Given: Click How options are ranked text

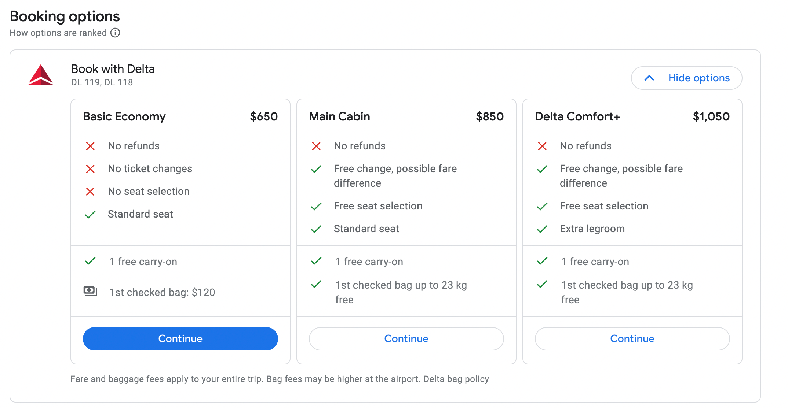Looking at the screenshot, I should point(58,33).
